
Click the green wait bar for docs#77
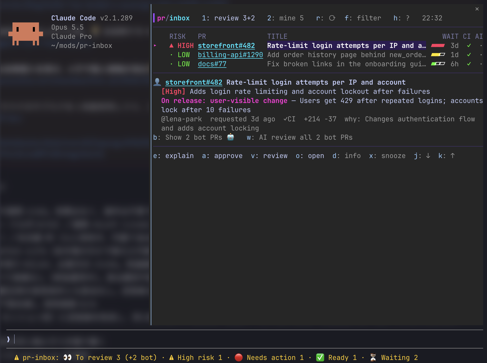pos(438,64)
